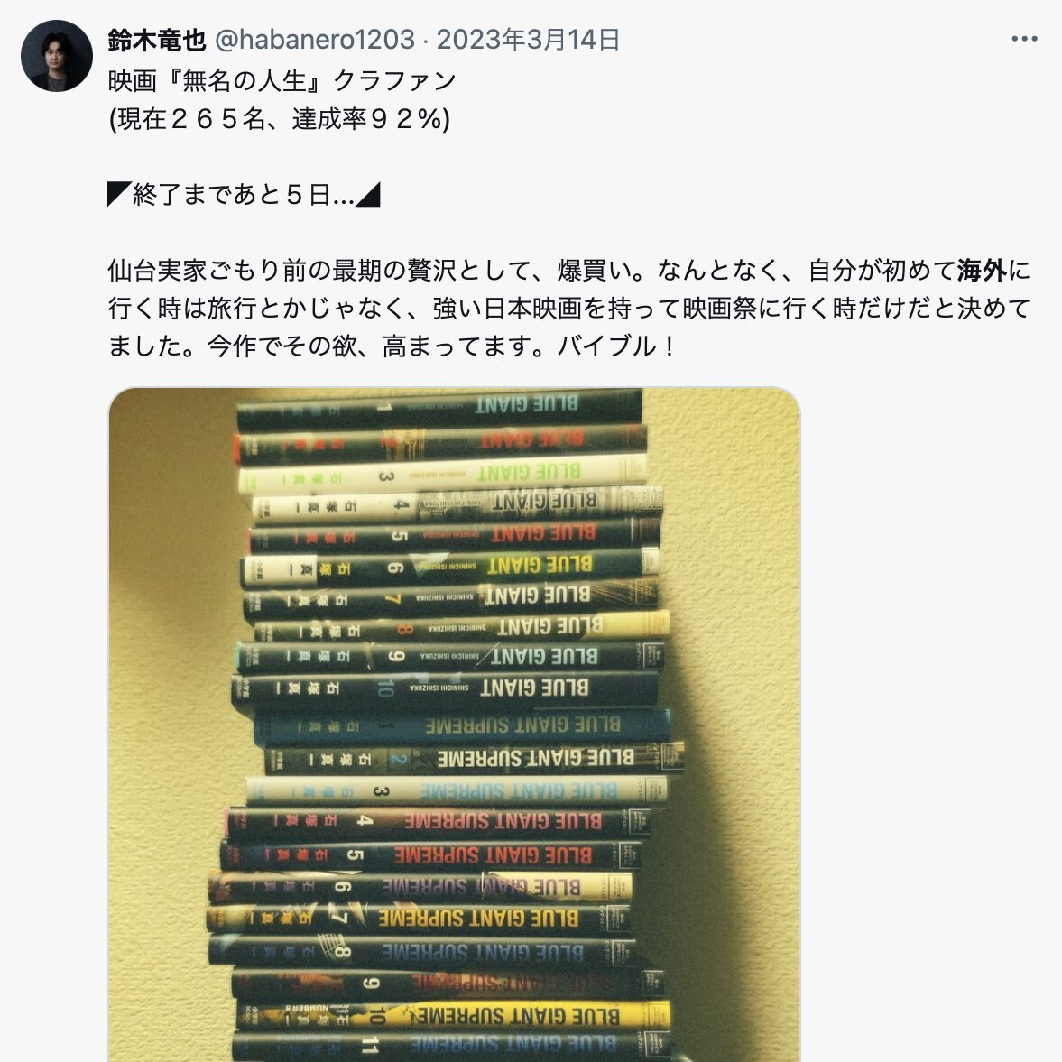Click BLUE GIANT volume 10 spine in photo

(x=445, y=689)
